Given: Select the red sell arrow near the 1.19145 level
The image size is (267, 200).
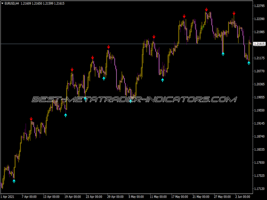Looking at the screenshot, I should tap(31, 119).
